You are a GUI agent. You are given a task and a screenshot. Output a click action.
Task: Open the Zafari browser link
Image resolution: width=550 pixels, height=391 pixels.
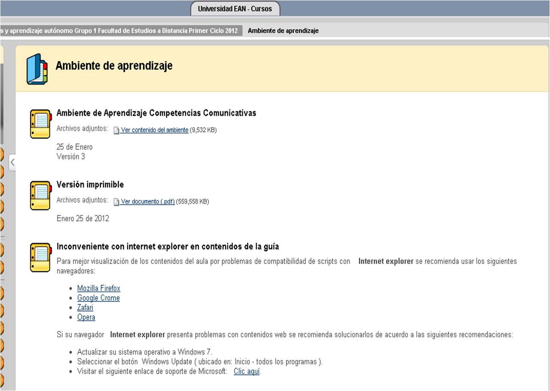tap(85, 308)
